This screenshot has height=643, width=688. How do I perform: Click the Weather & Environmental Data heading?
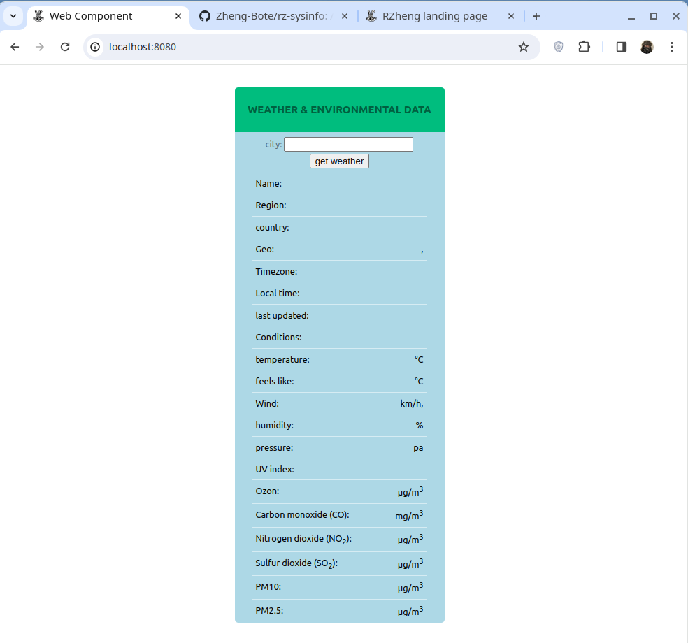click(x=339, y=110)
